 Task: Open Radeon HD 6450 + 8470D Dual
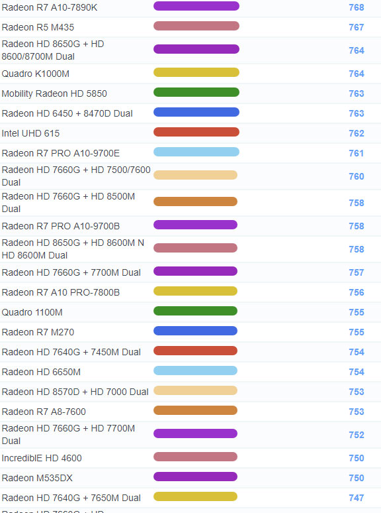(67, 113)
